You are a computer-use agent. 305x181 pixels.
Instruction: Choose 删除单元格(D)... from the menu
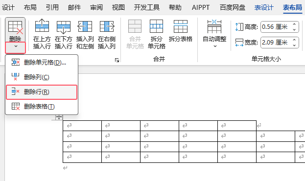coord(42,63)
